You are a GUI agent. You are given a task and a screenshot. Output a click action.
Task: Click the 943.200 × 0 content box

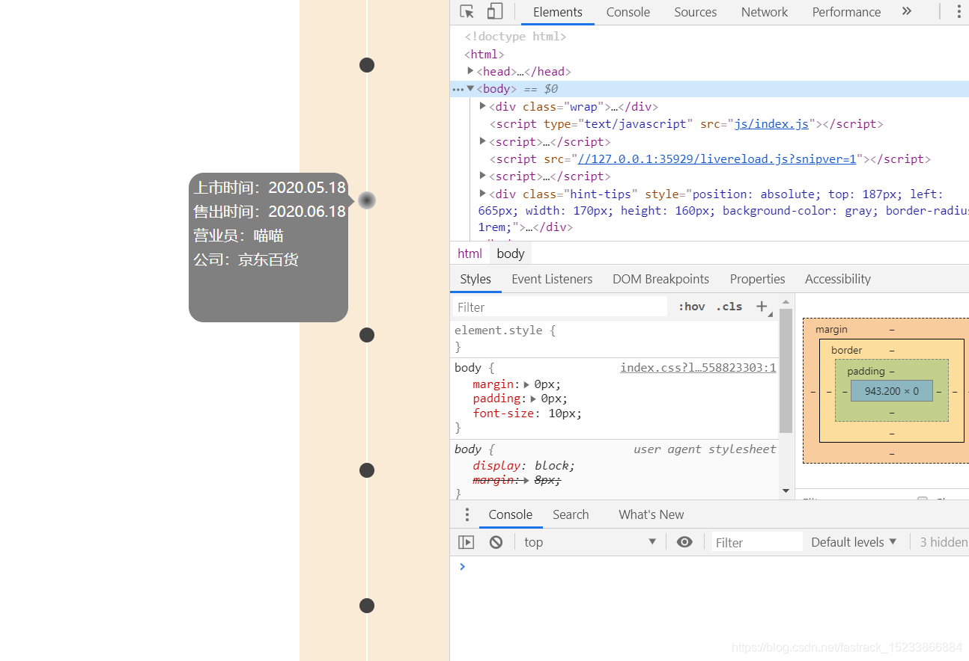pyautogui.click(x=891, y=391)
